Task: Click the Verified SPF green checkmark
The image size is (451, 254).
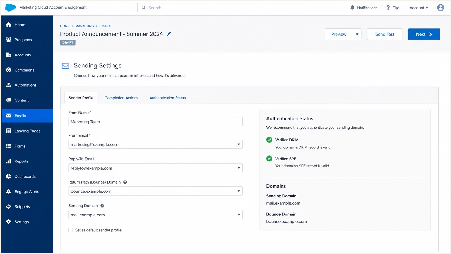Action: [x=269, y=158]
